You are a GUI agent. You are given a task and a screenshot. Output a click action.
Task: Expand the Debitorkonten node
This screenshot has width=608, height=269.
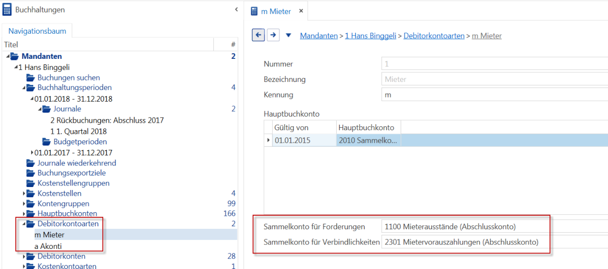point(24,256)
